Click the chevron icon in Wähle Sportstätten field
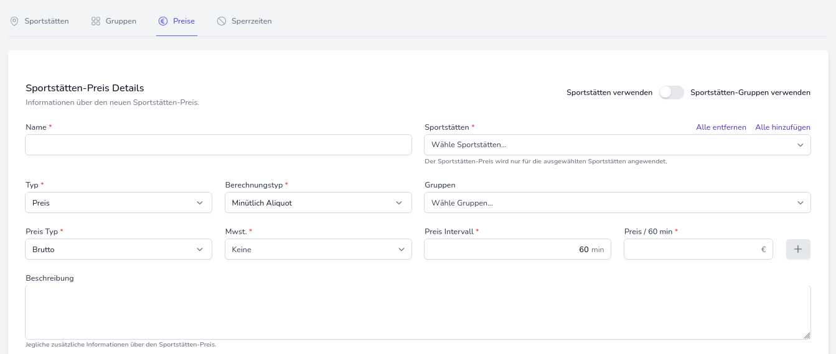This screenshot has width=836, height=354. (801, 145)
